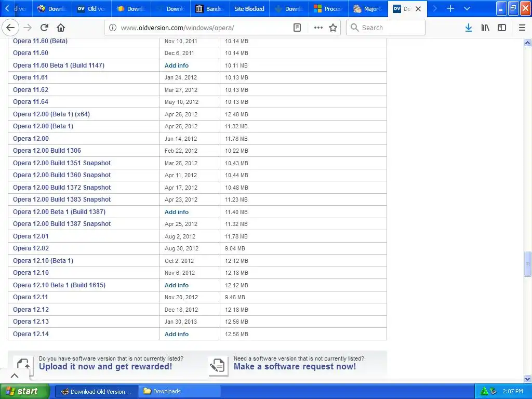532x399 pixels.
Task: Click Make a software request now
Action: 295,367
